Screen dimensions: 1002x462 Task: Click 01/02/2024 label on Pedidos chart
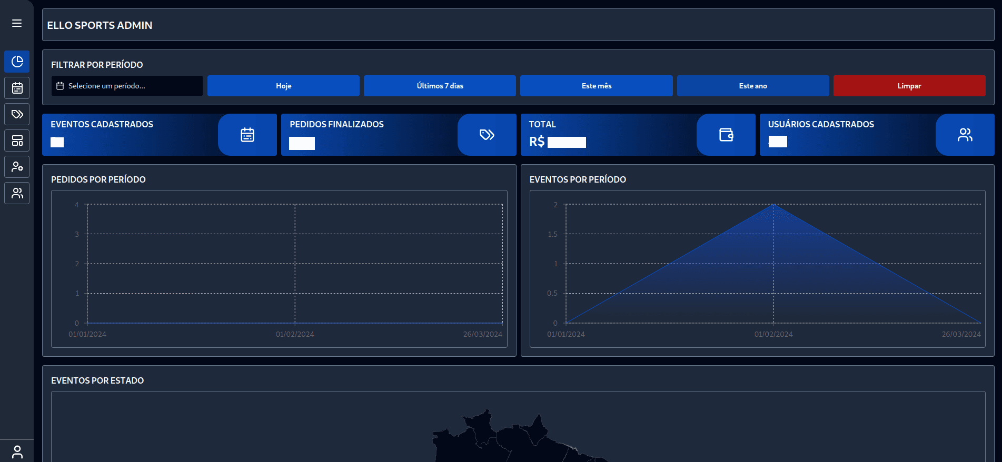tap(295, 334)
